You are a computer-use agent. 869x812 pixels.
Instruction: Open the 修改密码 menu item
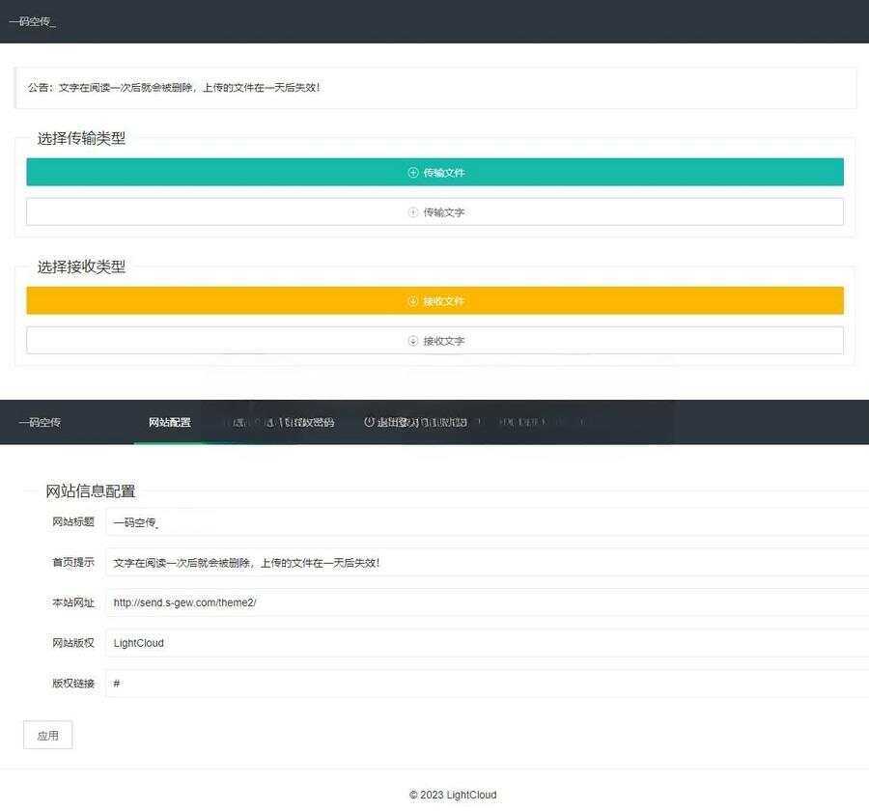pyautogui.click(x=309, y=422)
